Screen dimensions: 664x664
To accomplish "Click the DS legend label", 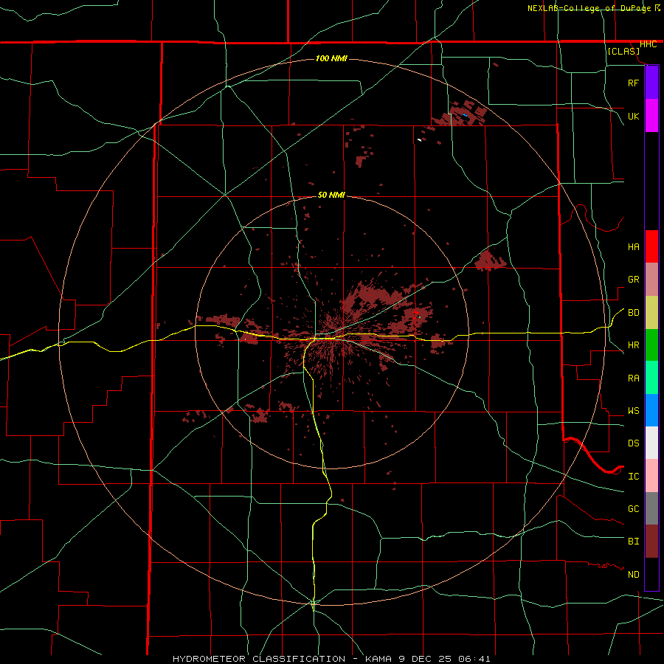I will [x=633, y=443].
